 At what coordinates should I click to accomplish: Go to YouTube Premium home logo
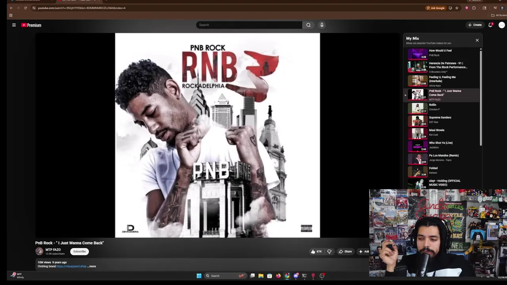31,25
